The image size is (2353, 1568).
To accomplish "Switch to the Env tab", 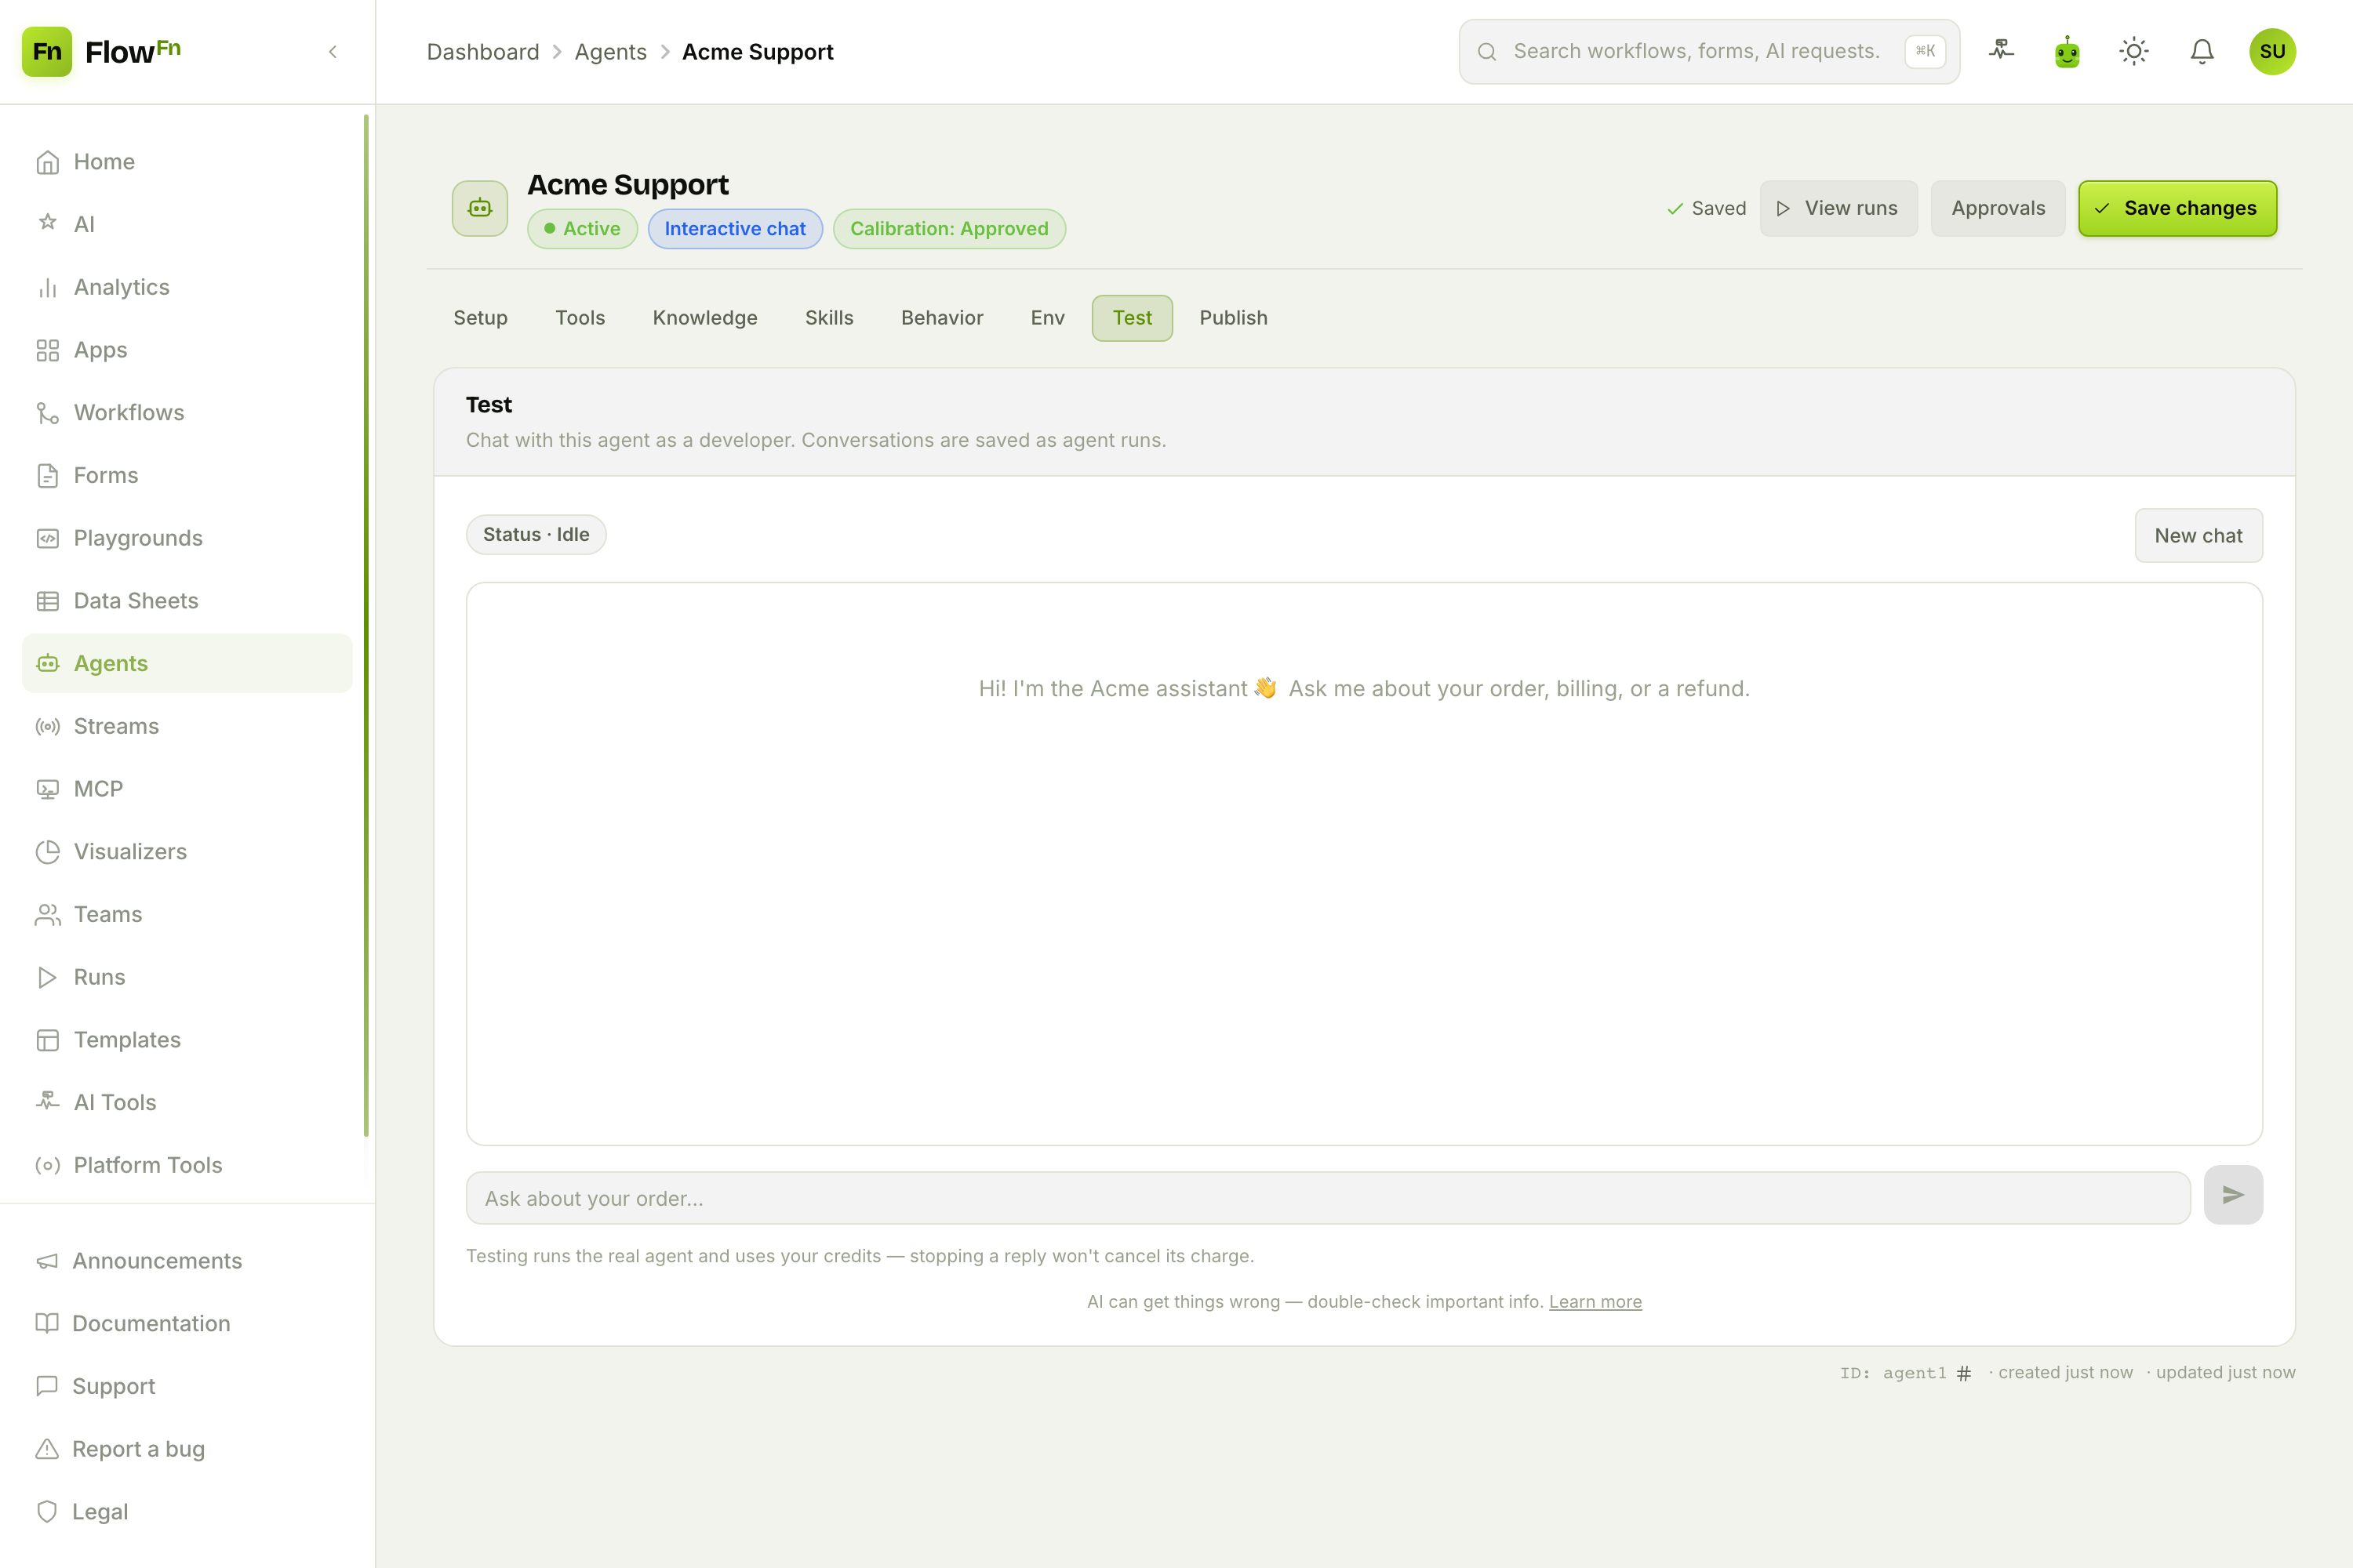I will [x=1047, y=318].
